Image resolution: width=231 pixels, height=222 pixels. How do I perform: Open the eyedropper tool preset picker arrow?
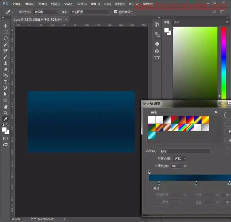(13, 12)
